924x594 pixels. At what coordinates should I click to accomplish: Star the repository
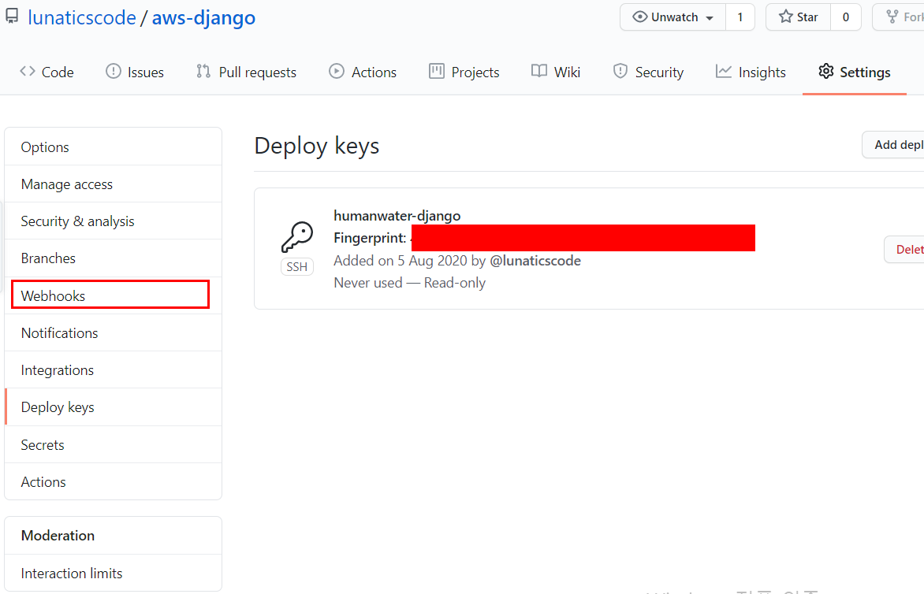coord(799,17)
